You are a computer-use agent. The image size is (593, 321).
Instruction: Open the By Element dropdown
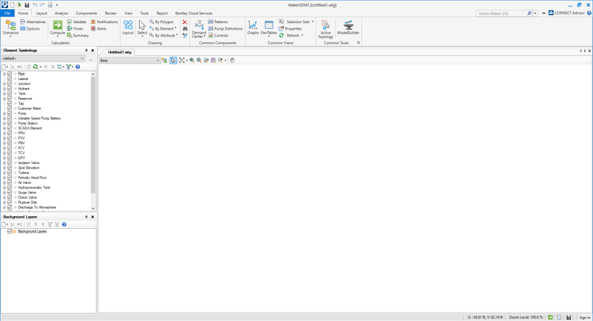164,29
